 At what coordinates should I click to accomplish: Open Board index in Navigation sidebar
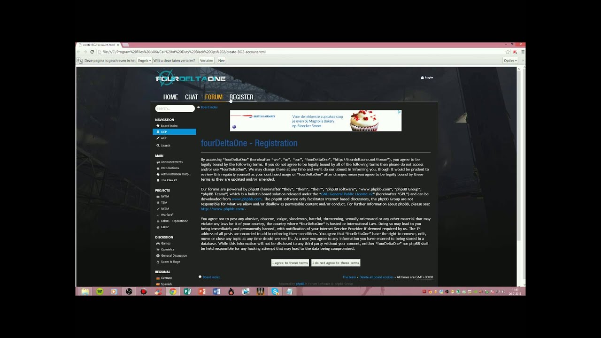point(169,126)
